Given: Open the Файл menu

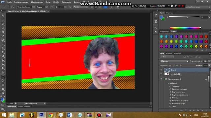Looking at the screenshot, I should pyautogui.click(x=9, y=2).
